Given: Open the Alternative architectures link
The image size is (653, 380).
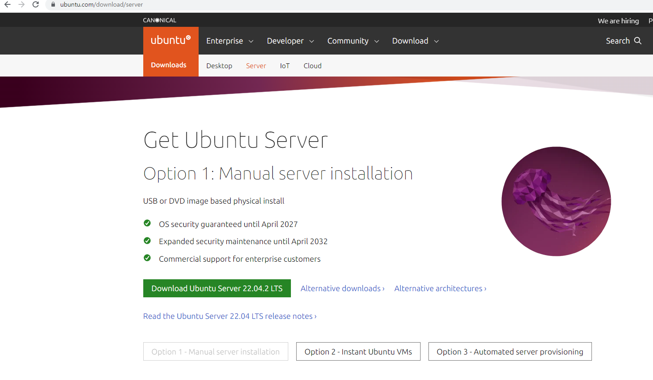Looking at the screenshot, I should (440, 289).
